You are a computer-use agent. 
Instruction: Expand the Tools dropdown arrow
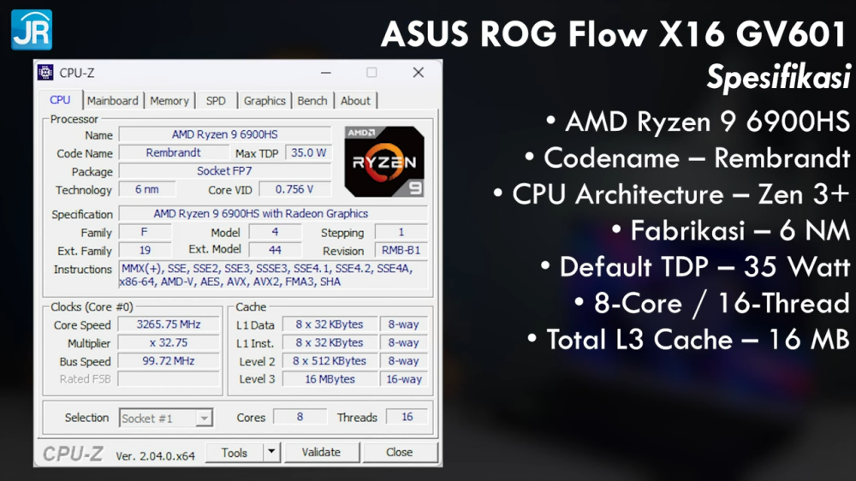[x=271, y=452]
